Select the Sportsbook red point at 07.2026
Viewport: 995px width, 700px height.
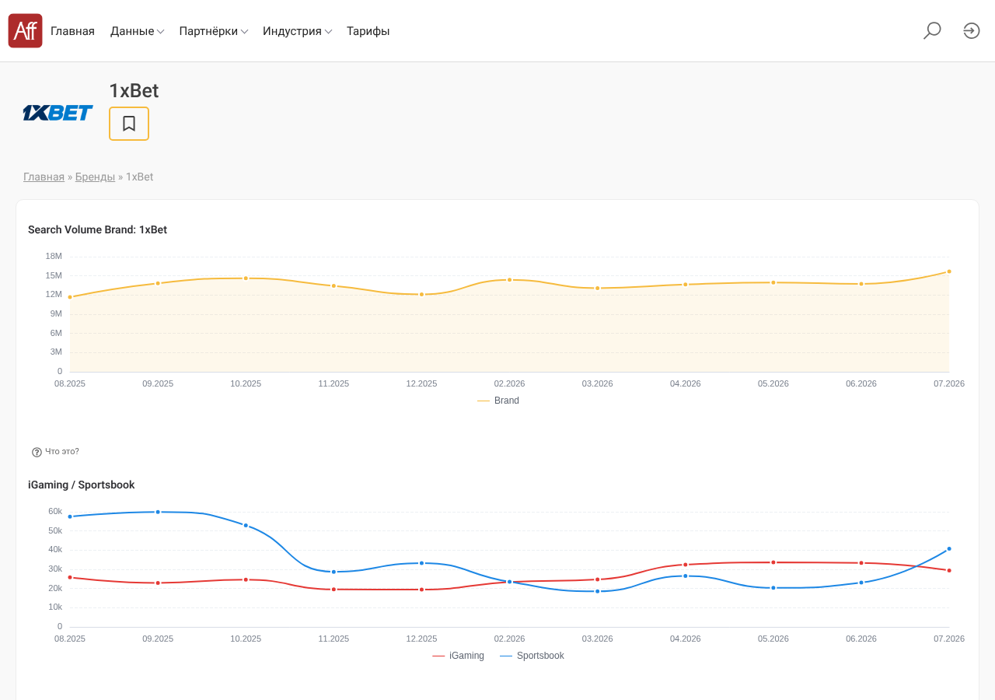click(x=949, y=571)
